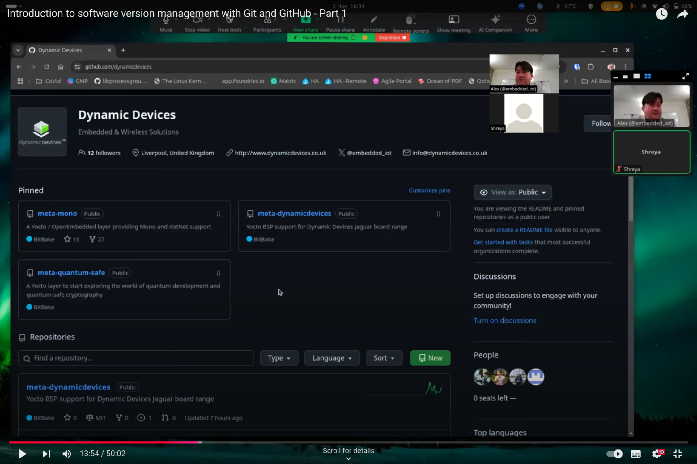Viewport: 697px width, 464px height.
Task: Click New share in Zoom toolbar
Action: [305, 24]
